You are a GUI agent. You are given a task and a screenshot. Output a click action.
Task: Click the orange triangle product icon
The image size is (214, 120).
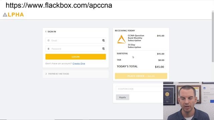(x=121, y=39)
